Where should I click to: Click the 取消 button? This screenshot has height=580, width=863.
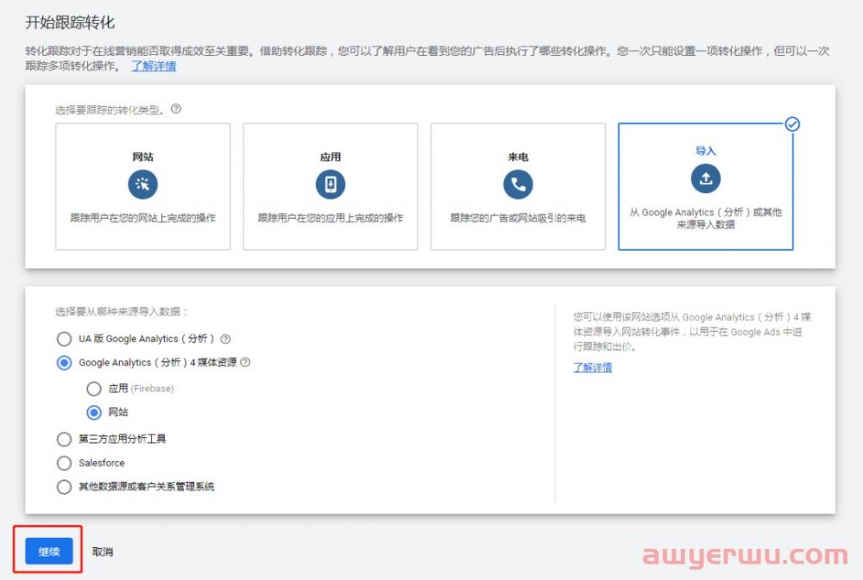click(103, 551)
